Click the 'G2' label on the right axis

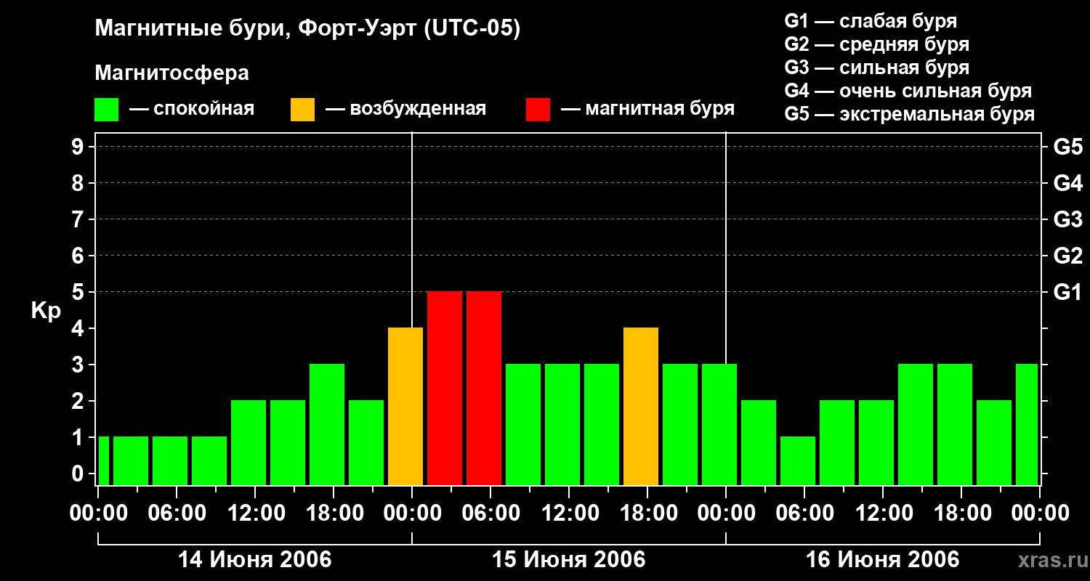1067,256
